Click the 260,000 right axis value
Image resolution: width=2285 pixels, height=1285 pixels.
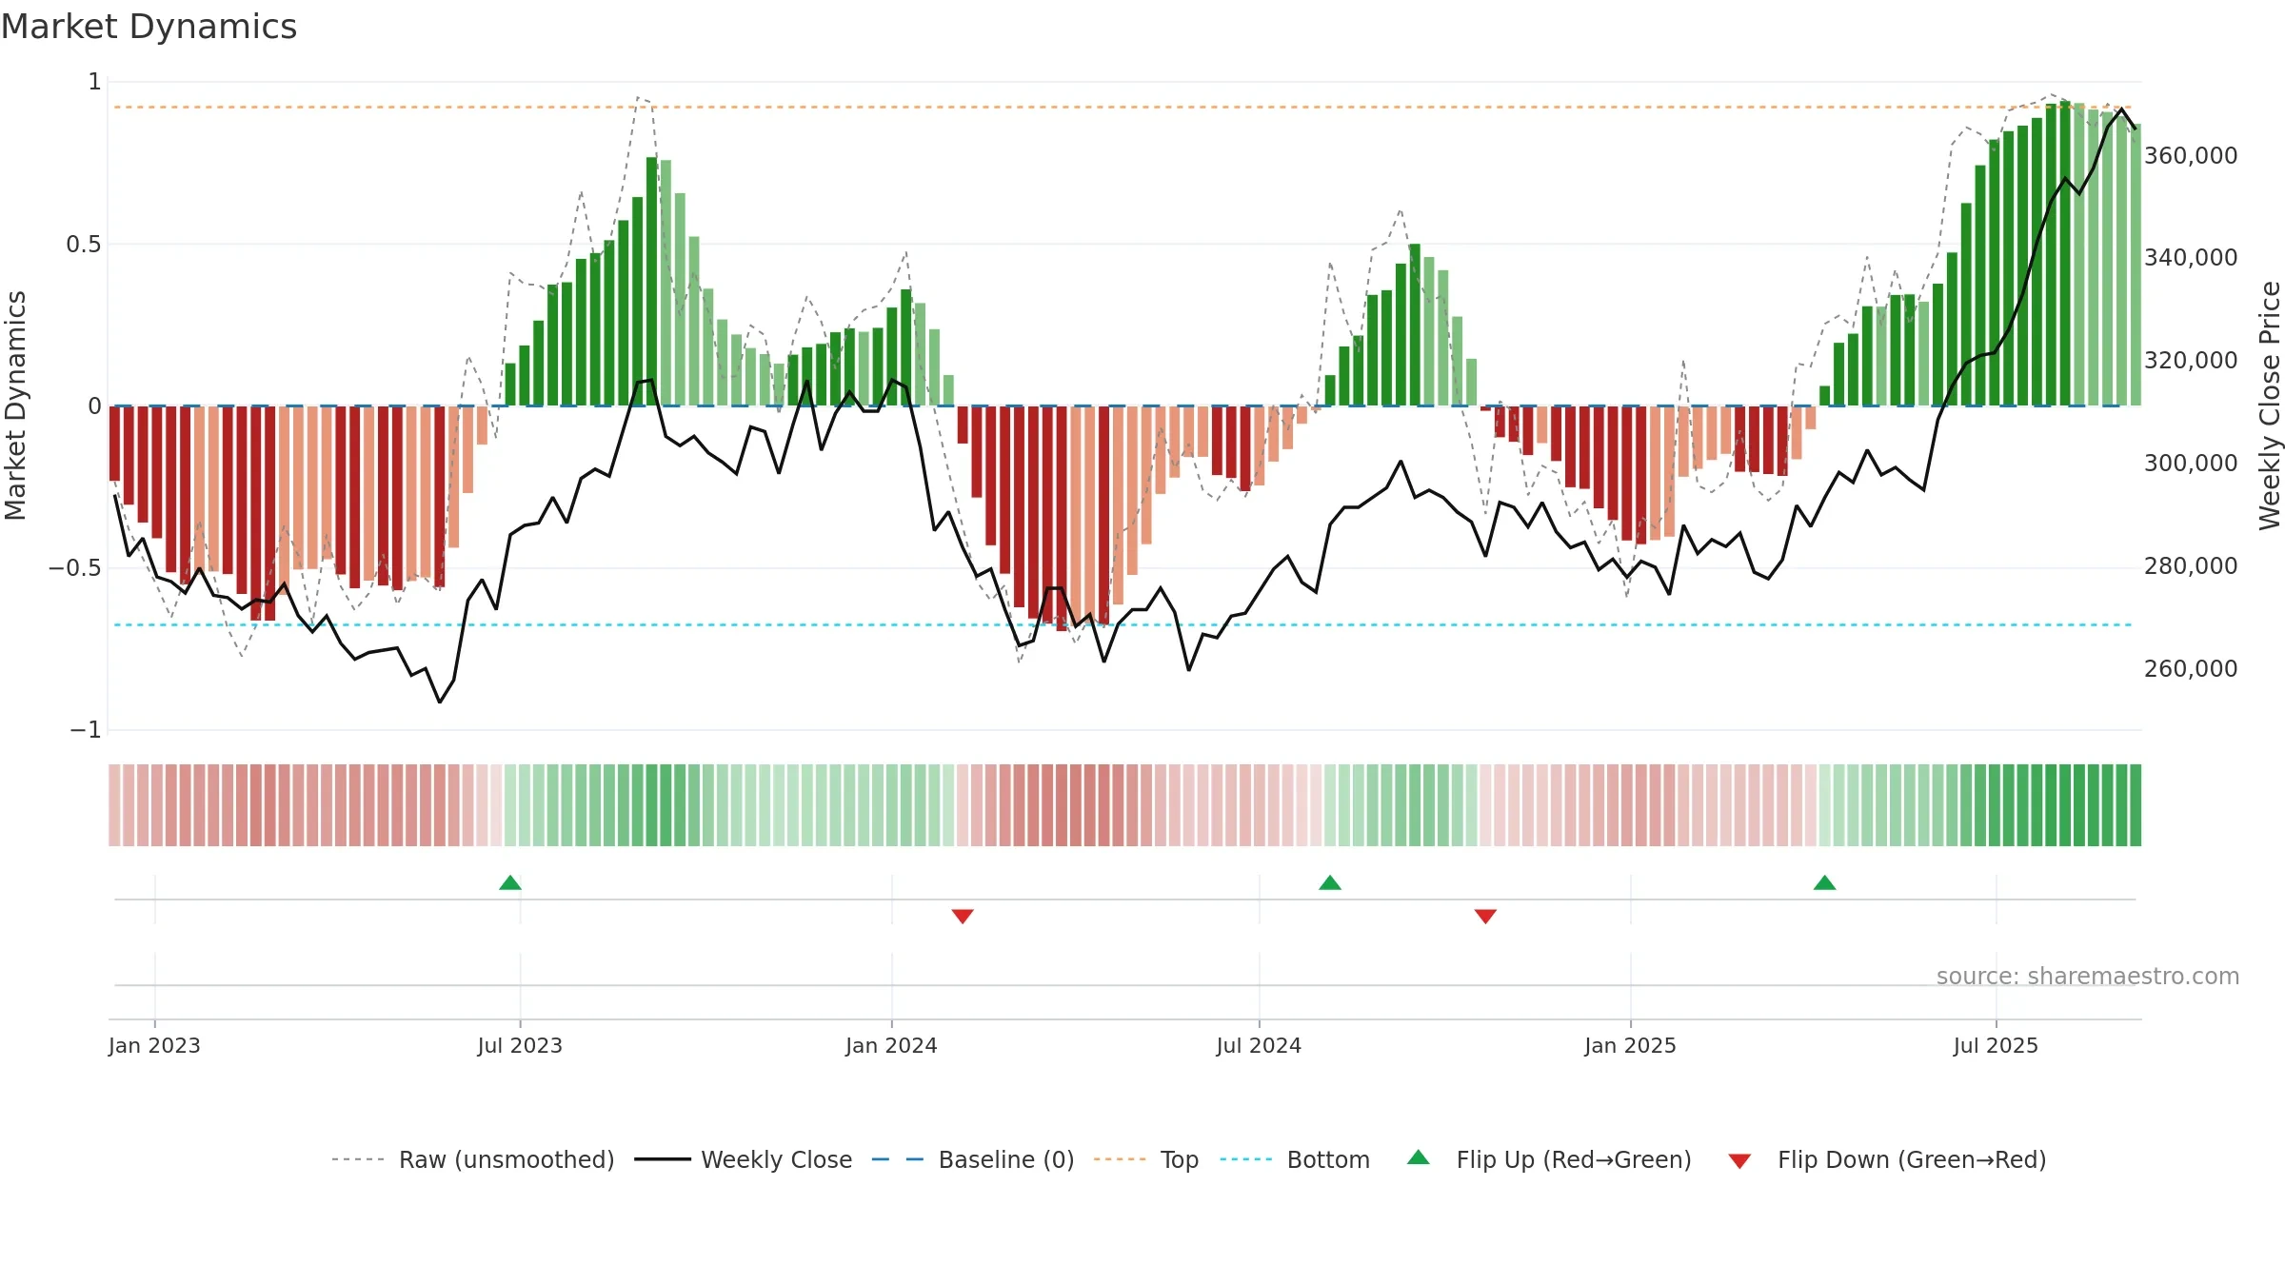click(2191, 668)
